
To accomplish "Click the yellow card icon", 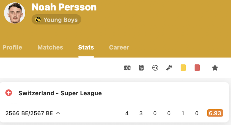I will (183, 68).
